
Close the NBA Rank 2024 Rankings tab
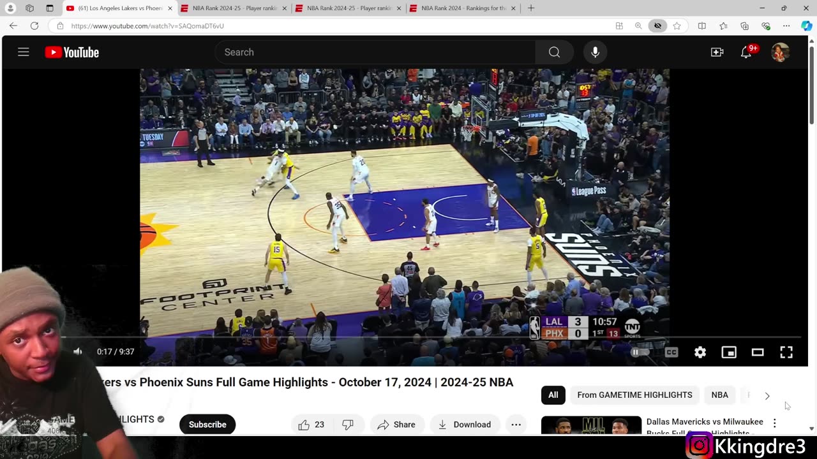tap(513, 8)
